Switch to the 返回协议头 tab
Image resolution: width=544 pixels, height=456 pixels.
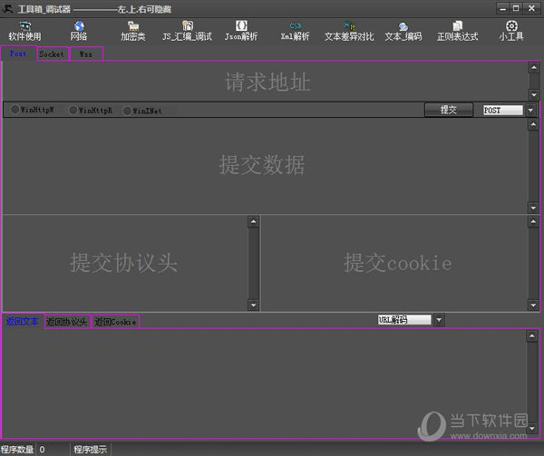pyautogui.click(x=66, y=322)
